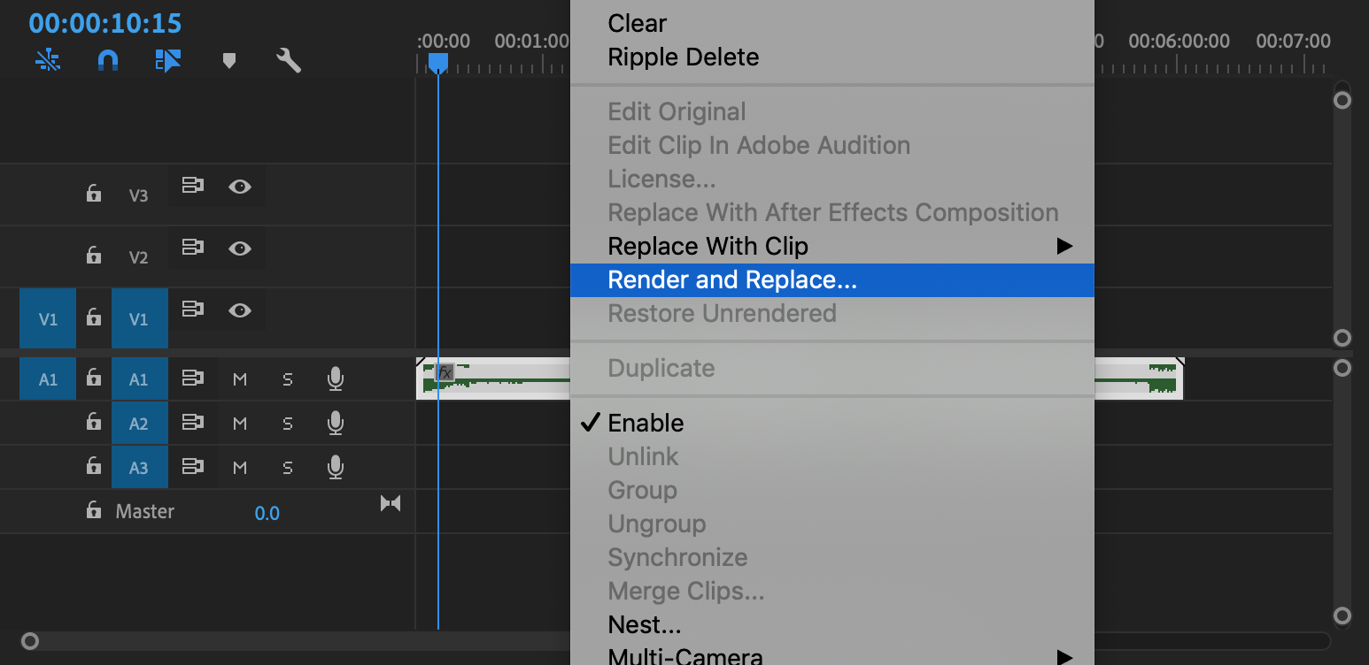The height and width of the screenshot is (665, 1369).
Task: Mute track A1
Action: [240, 379]
